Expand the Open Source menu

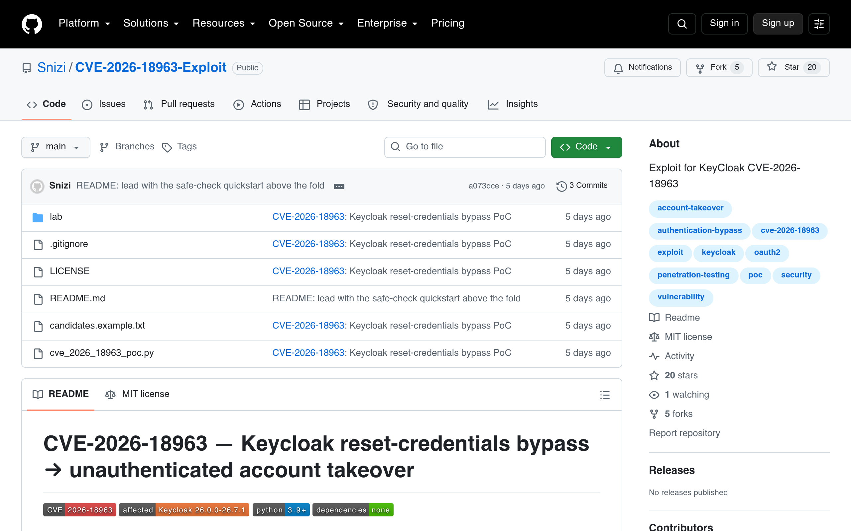[x=306, y=23]
